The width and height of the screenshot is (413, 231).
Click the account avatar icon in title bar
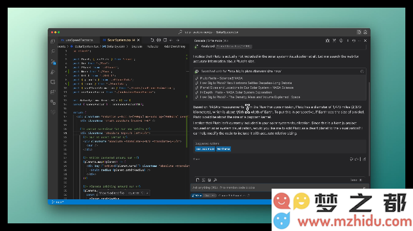pos(365,32)
